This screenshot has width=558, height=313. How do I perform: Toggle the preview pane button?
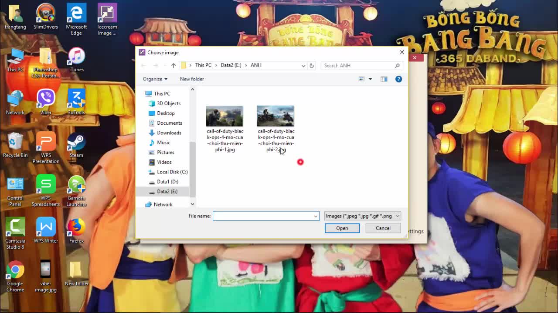click(384, 79)
